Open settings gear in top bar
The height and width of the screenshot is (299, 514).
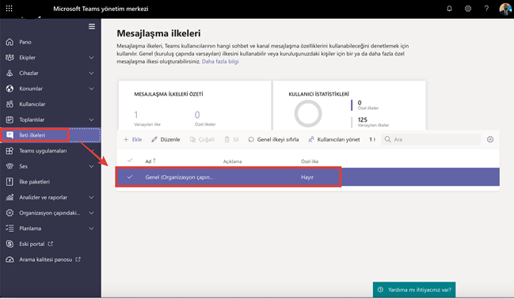468,9
